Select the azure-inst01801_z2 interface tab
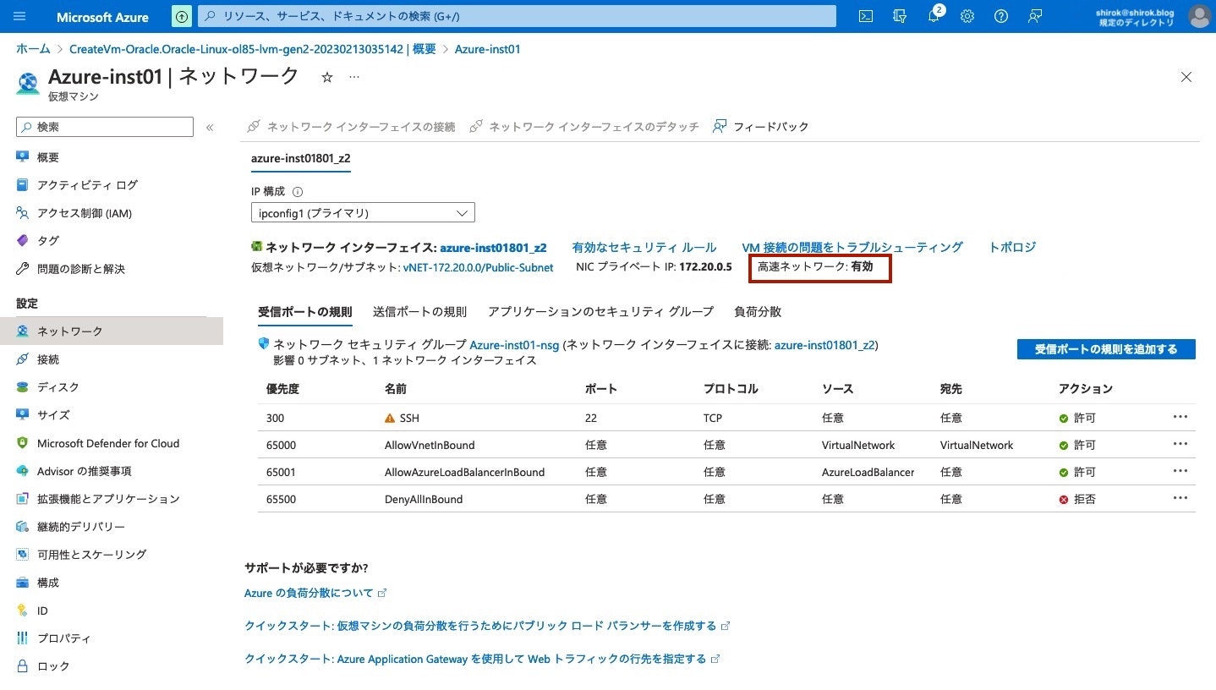 click(x=300, y=158)
